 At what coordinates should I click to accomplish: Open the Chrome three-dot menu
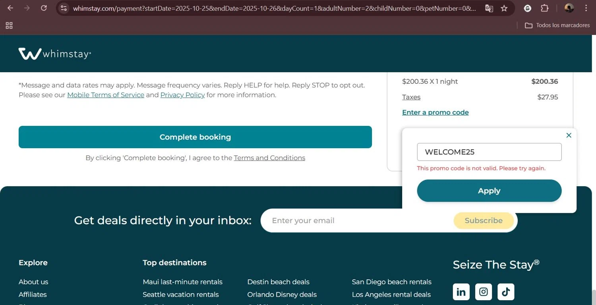pos(586,8)
